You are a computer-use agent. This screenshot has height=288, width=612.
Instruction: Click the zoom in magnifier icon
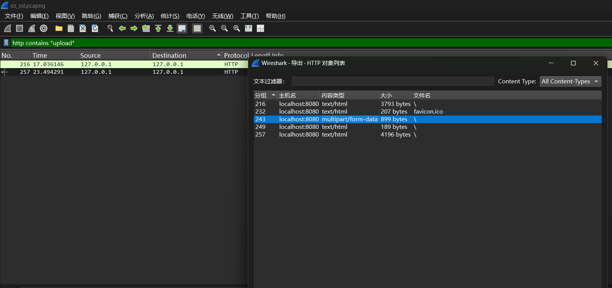coord(213,28)
